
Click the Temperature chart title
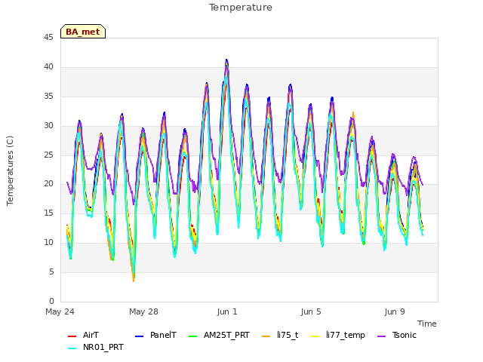click(x=241, y=8)
